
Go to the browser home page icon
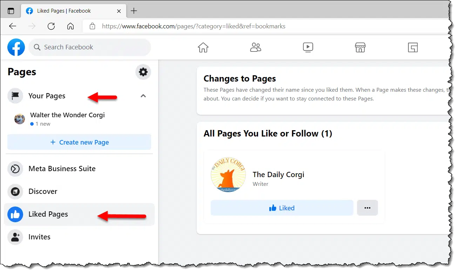[x=70, y=26]
